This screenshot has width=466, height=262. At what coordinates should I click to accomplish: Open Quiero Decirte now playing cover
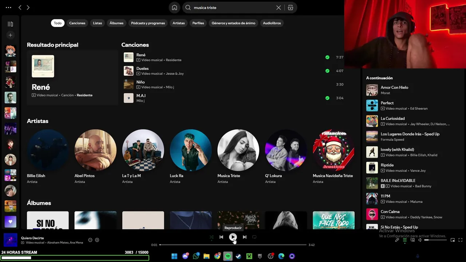point(10,240)
